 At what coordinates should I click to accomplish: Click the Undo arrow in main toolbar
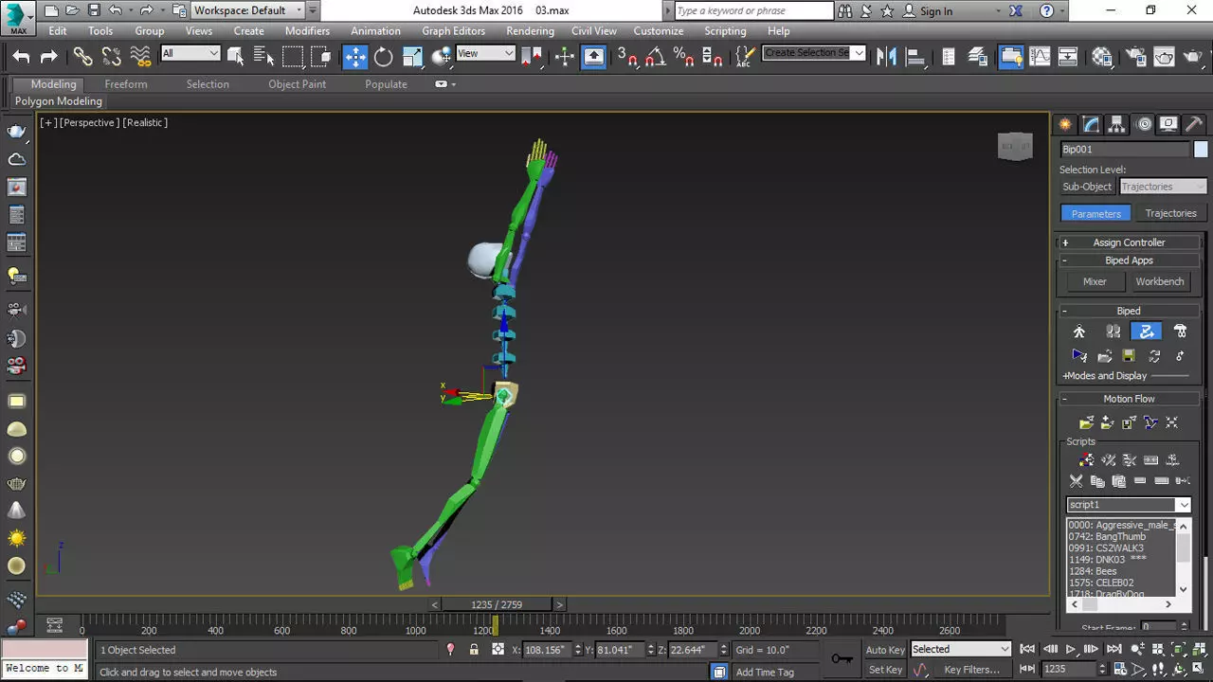pos(21,57)
